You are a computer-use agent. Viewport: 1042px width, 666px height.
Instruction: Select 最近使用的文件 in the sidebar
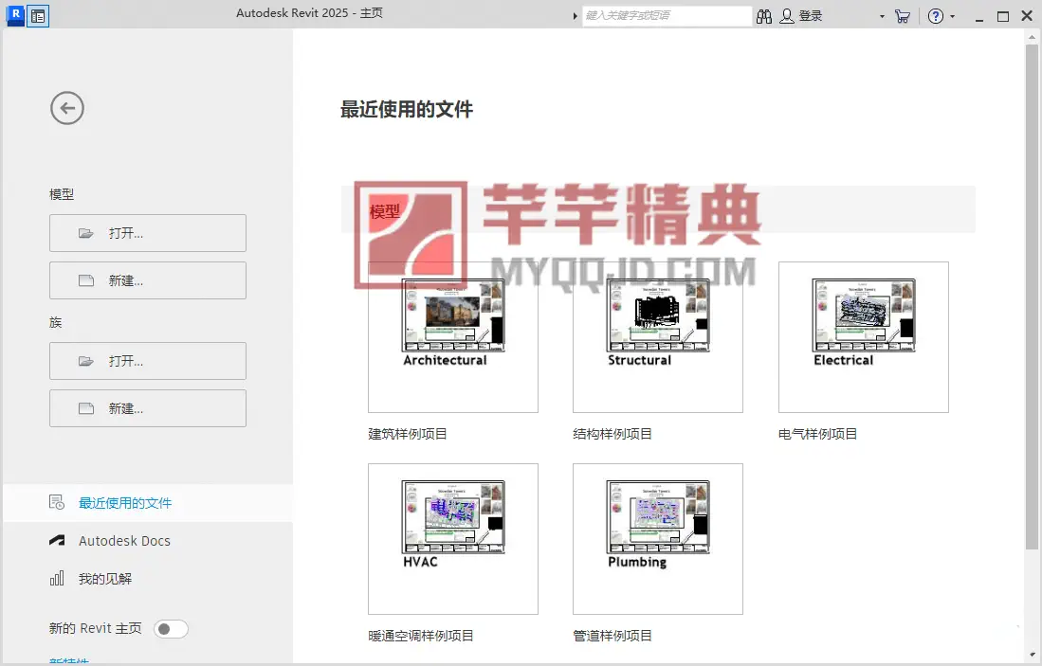148,503
